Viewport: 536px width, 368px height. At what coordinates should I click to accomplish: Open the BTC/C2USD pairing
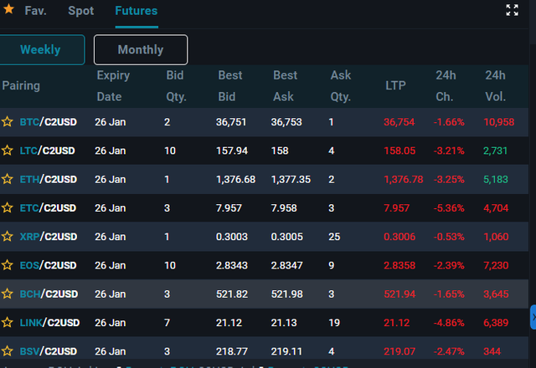pos(49,122)
